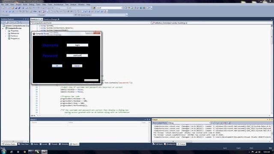Select Program.cs in Solution Explorer
This screenshot has width=274, height=154.
pos(15,38)
